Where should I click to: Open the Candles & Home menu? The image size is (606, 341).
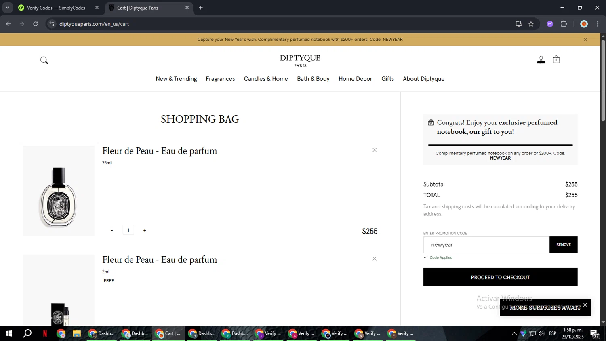[x=266, y=79]
